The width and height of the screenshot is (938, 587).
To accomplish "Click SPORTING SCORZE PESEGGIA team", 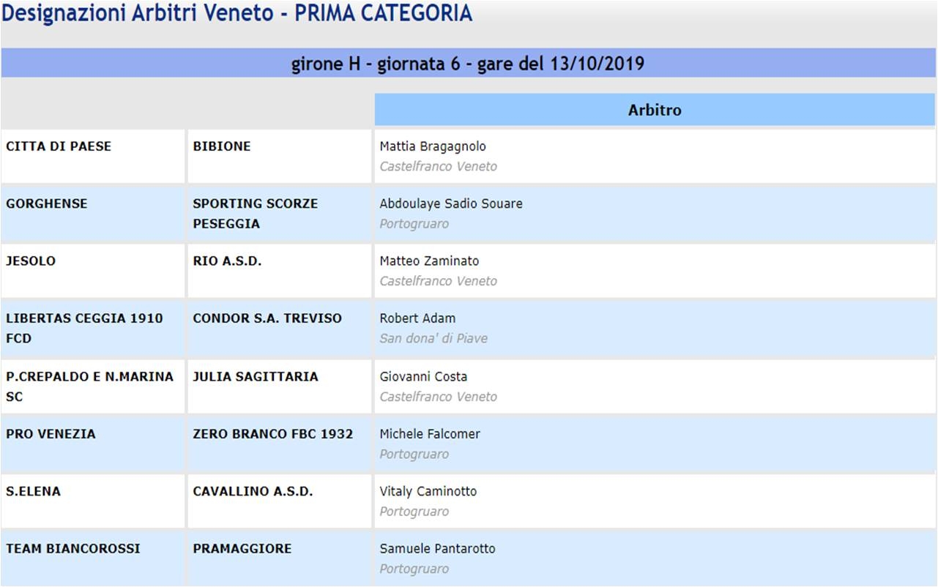I will [x=255, y=214].
